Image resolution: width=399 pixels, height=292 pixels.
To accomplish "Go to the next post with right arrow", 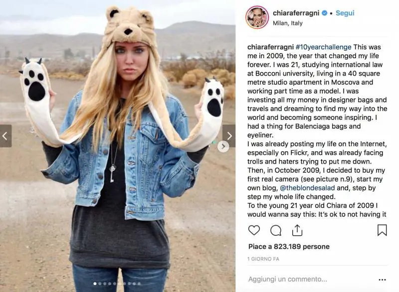I will click(229, 136).
